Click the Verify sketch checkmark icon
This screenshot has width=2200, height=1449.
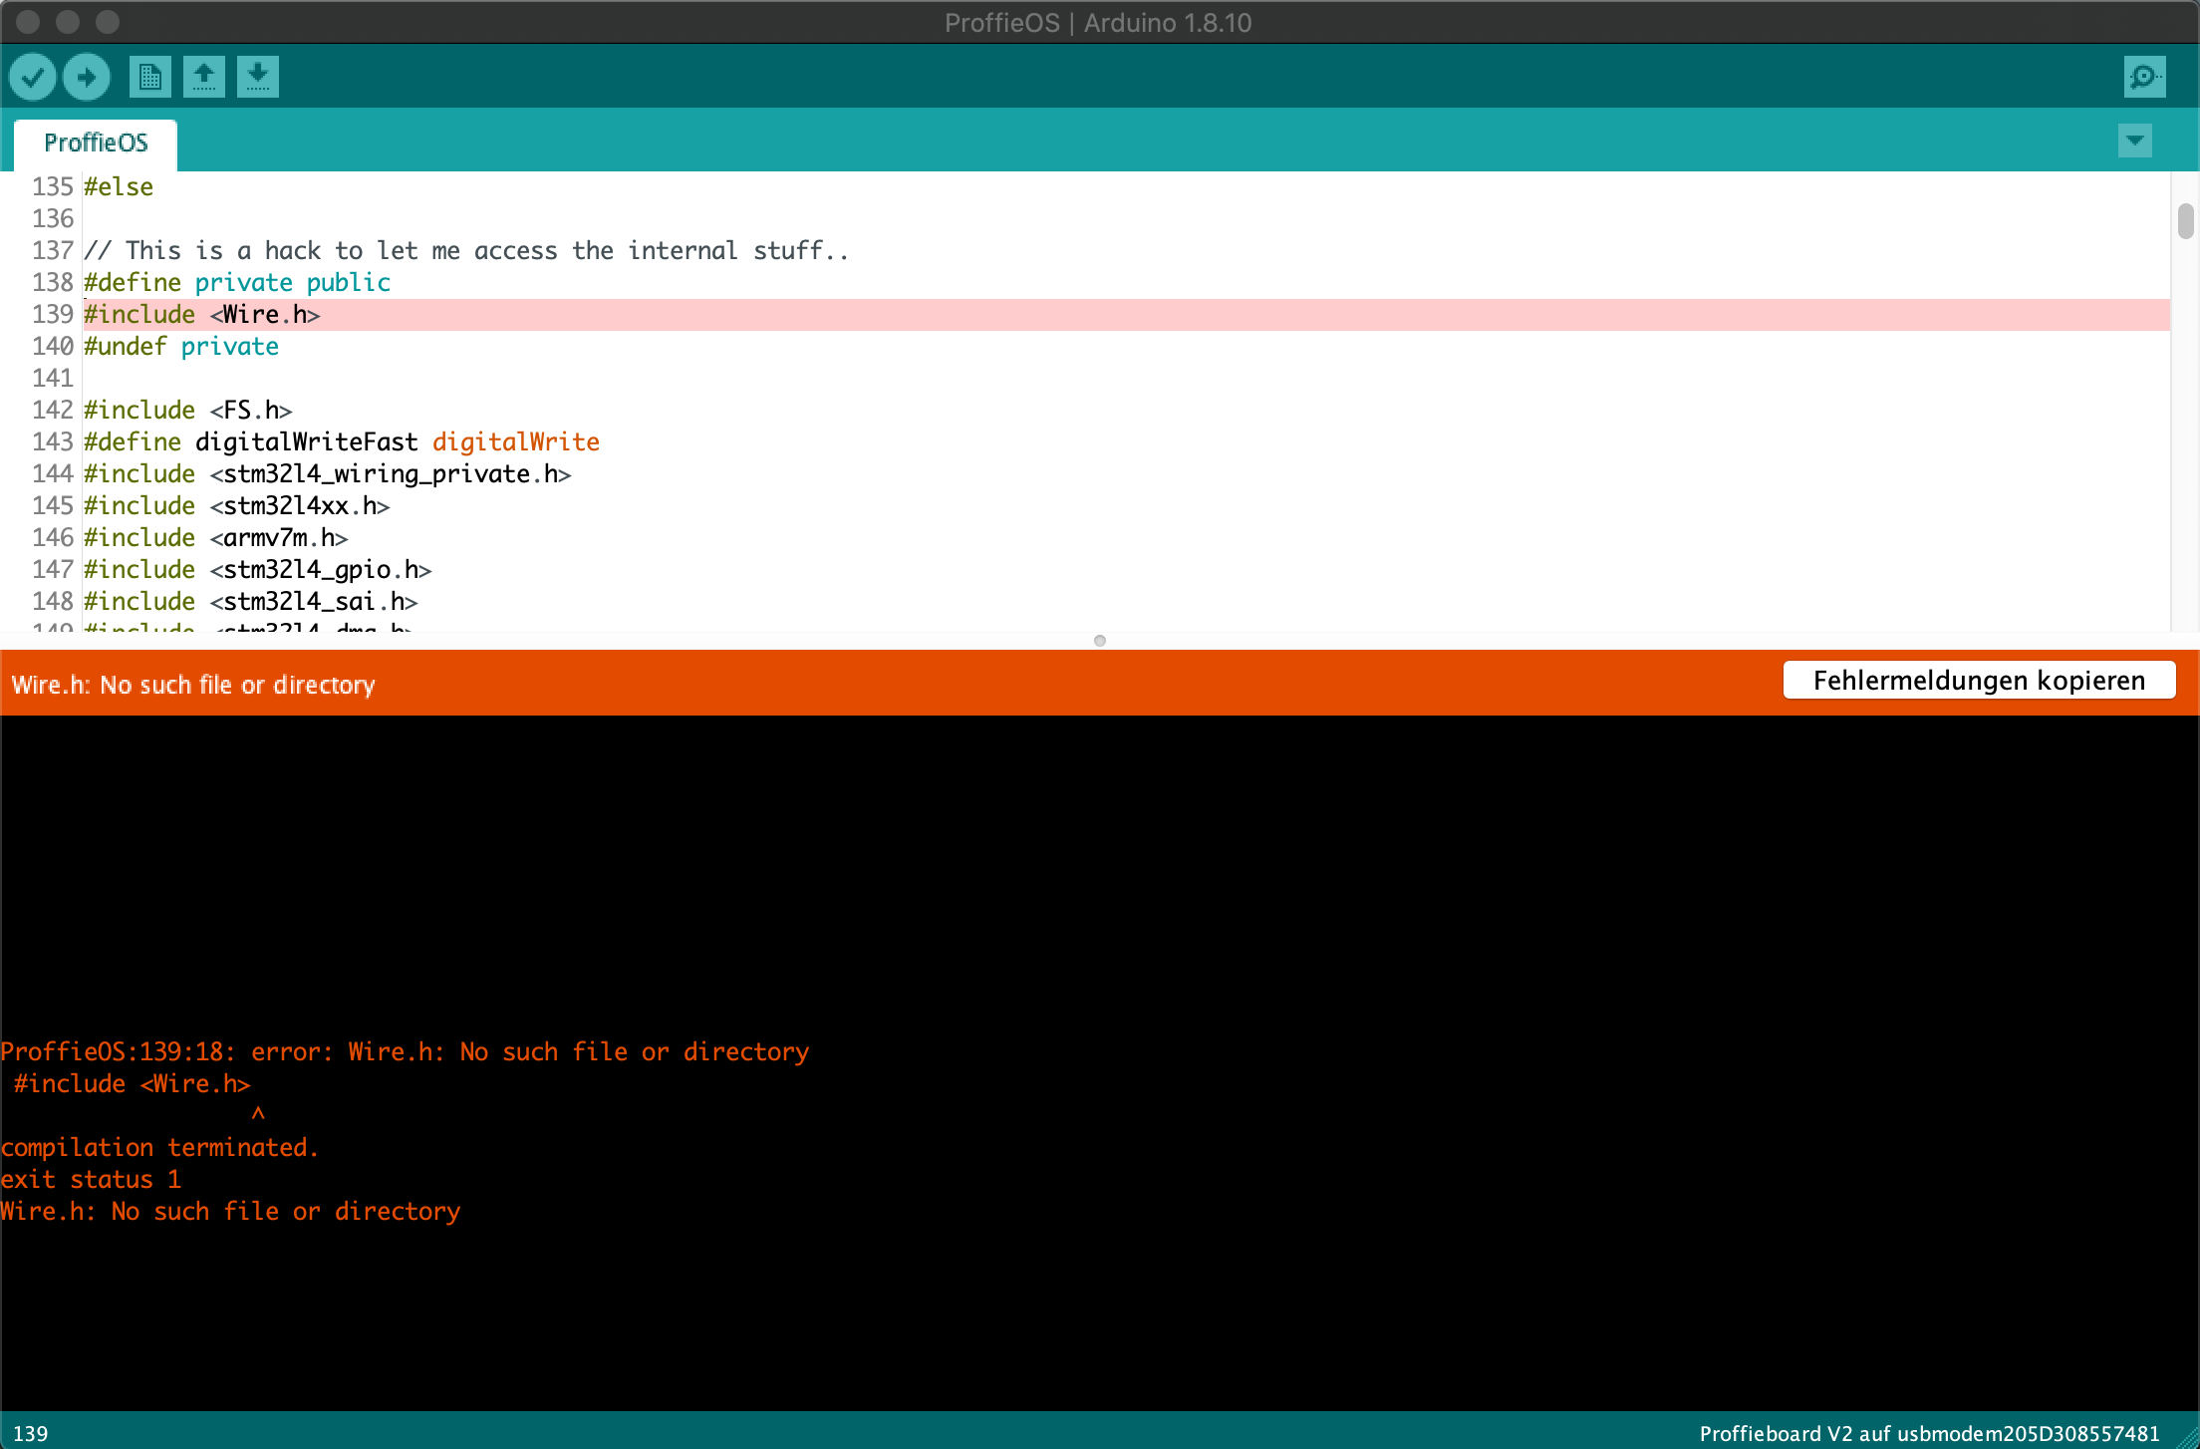click(x=32, y=77)
